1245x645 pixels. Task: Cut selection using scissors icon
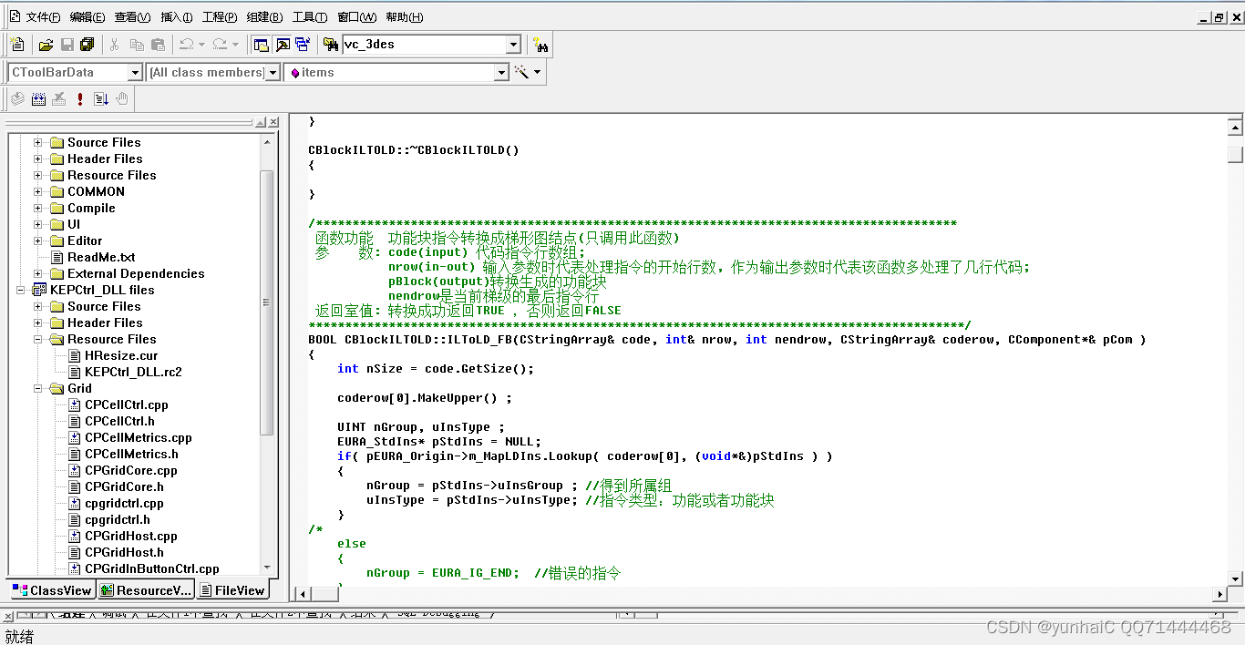114,45
